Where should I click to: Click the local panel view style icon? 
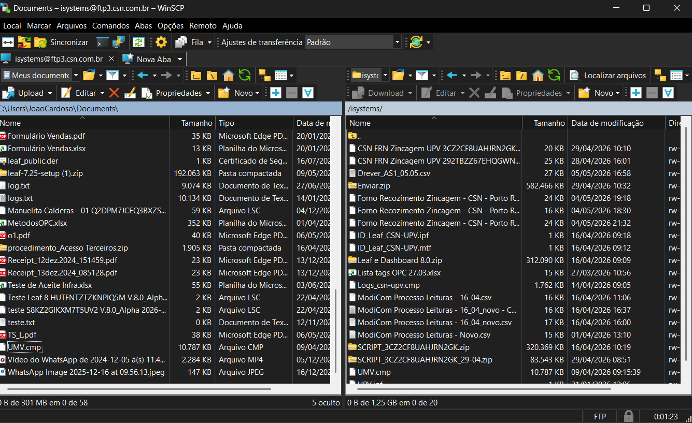click(x=281, y=76)
